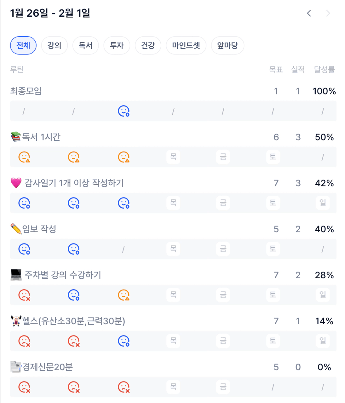This screenshot has width=345, height=403.
Task: Click the first blue smiley under 감사일기
Action: pos(24,203)
